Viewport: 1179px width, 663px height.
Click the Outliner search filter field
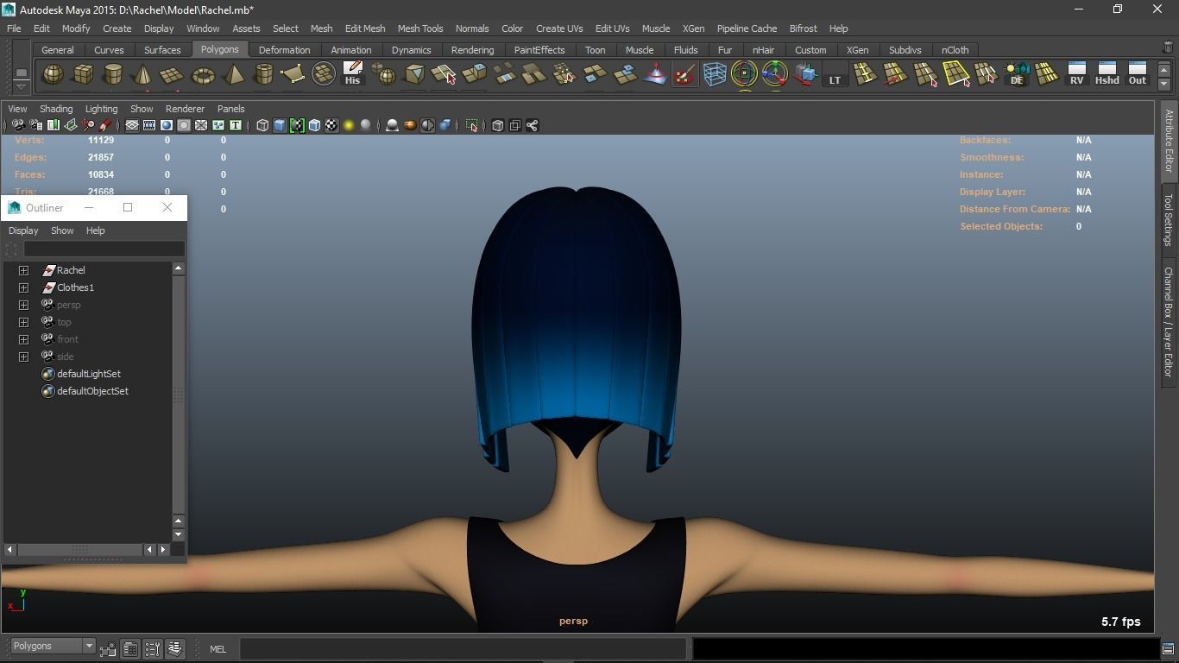pos(104,249)
